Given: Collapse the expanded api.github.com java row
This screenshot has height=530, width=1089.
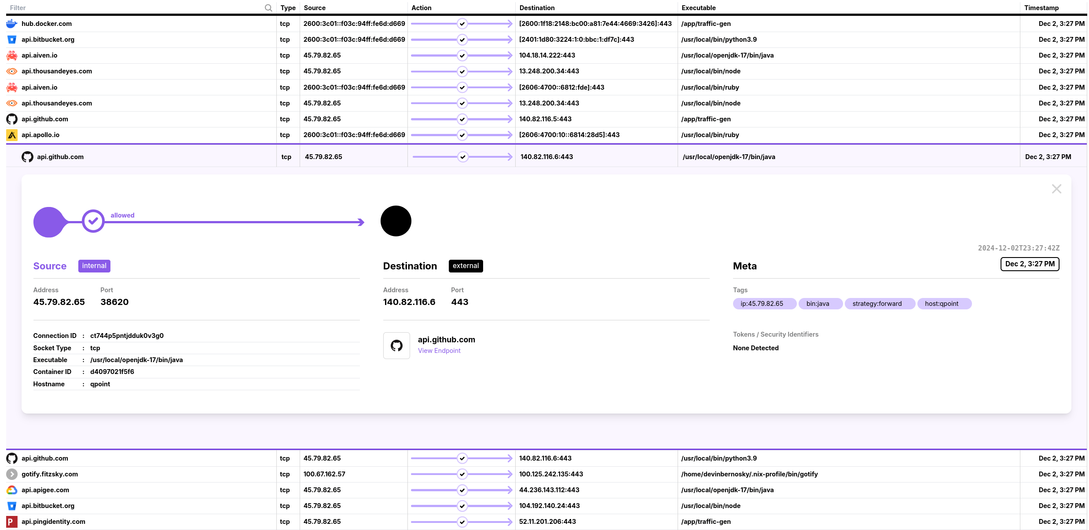Looking at the screenshot, I should [x=546, y=157].
